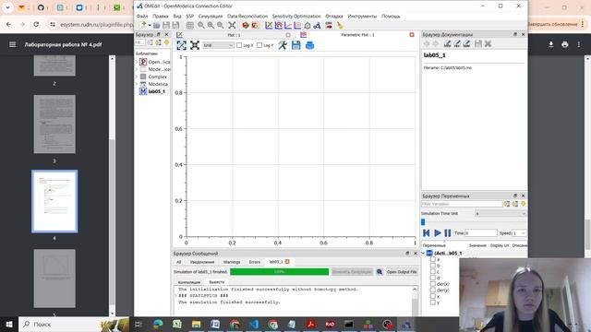The image size is (591, 332).
Task: Check variable der(y) in variables browser
Action: point(433,290)
